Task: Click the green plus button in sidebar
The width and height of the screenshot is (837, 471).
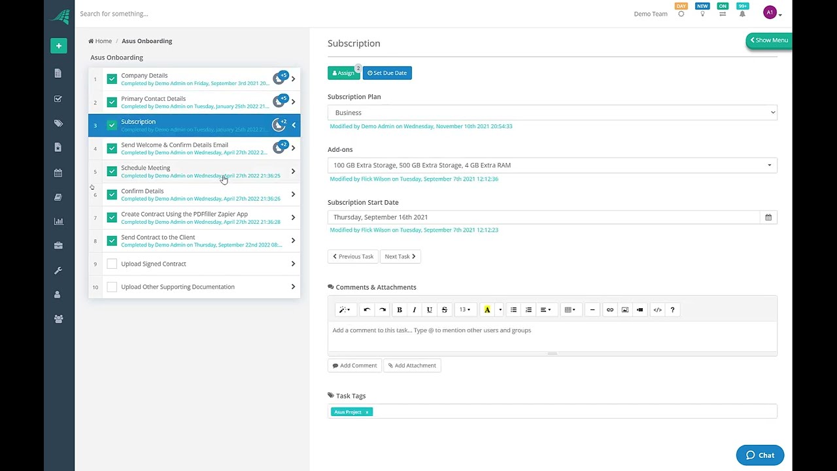Action: [58, 46]
